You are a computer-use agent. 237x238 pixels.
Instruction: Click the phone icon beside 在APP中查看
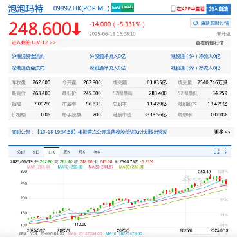(173, 9)
